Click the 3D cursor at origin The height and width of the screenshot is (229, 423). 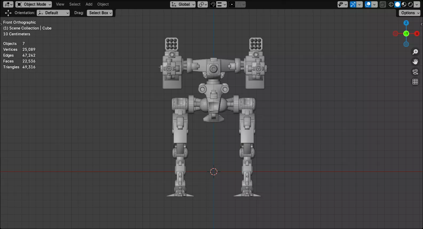[214, 172]
